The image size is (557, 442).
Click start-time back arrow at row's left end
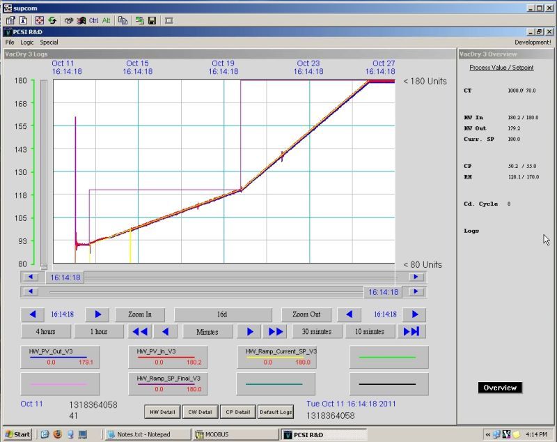33,314
